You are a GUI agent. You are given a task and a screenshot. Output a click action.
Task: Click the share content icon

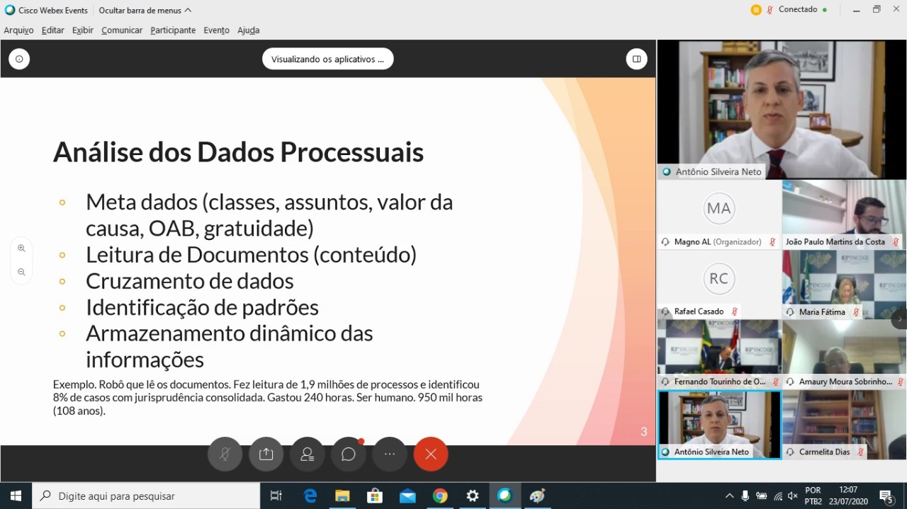point(266,454)
